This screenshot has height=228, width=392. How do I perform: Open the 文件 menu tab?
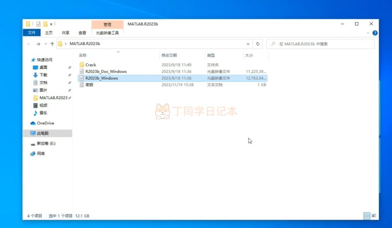pos(31,32)
